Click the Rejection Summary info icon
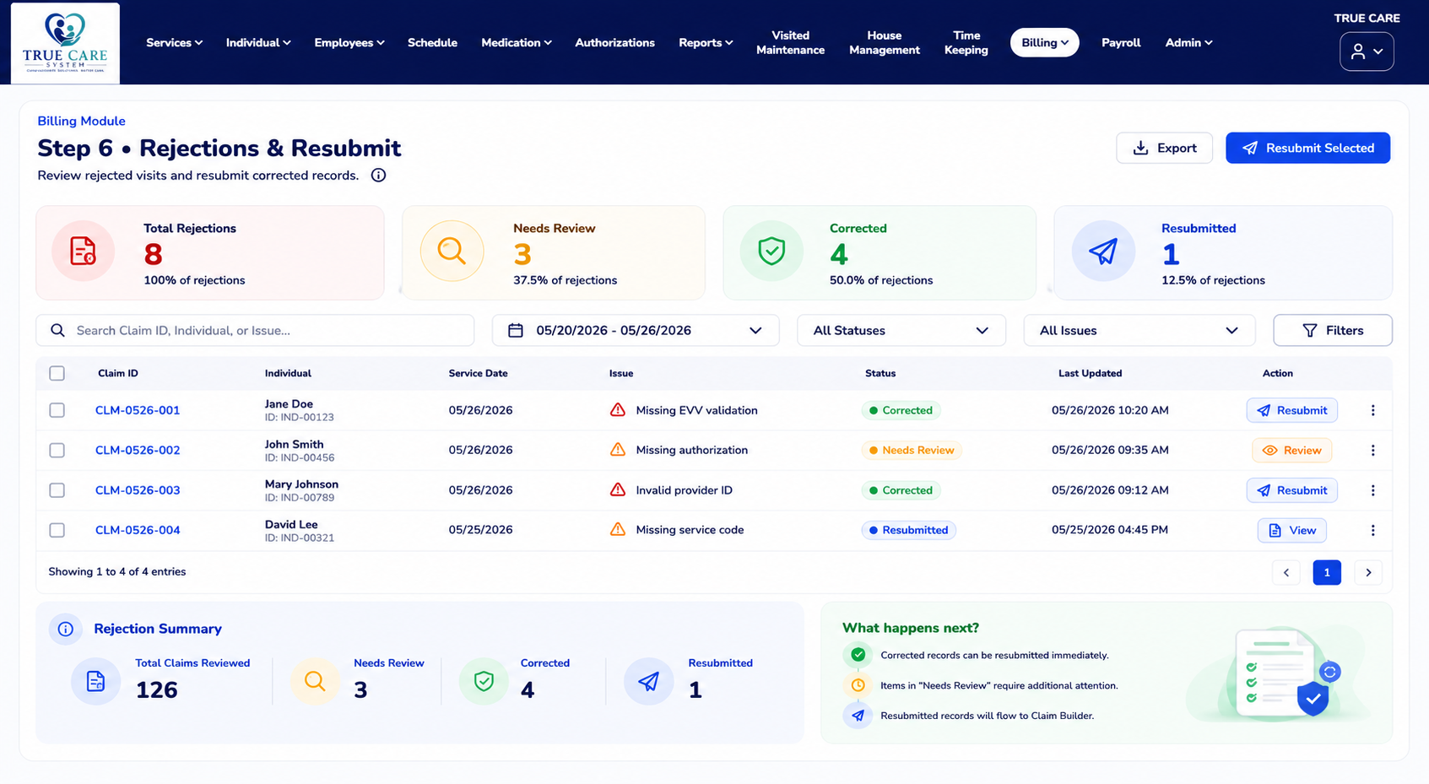This screenshot has width=1429, height=784. [65, 629]
